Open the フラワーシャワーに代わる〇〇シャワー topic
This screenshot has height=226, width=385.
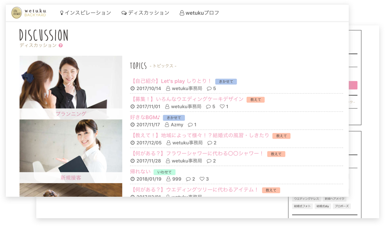(197, 153)
